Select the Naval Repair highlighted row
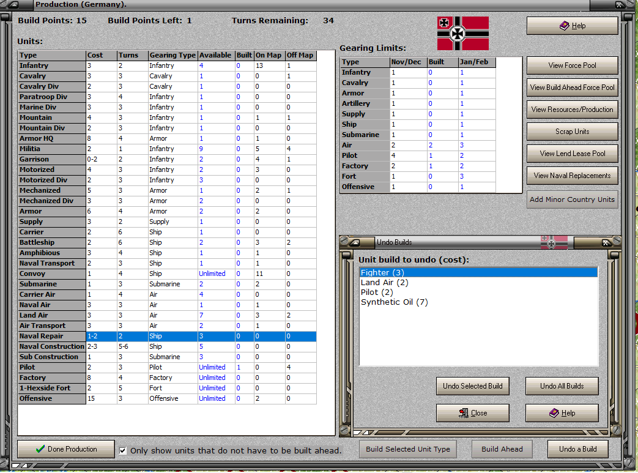This screenshot has height=473, width=638. click(167, 336)
